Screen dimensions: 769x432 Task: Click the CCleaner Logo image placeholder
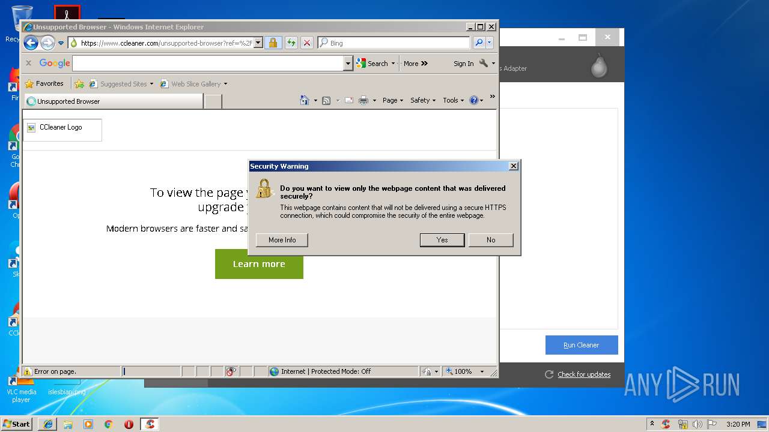click(62, 130)
